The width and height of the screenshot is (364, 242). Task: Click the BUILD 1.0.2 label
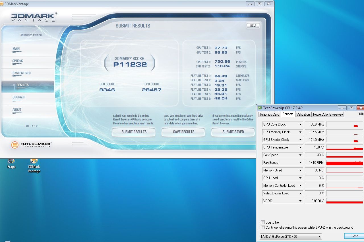[31, 126]
